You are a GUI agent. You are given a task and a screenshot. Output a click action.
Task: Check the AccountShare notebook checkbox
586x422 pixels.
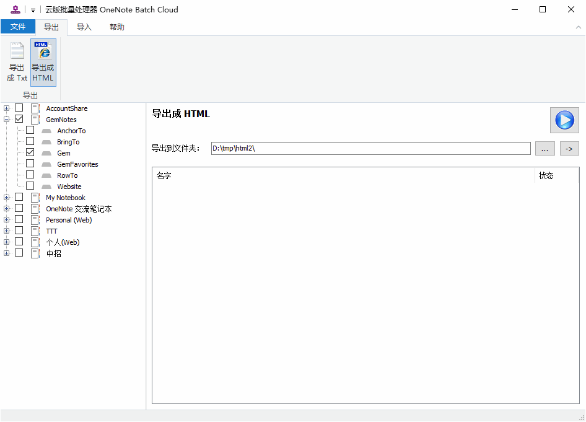tap(19, 108)
